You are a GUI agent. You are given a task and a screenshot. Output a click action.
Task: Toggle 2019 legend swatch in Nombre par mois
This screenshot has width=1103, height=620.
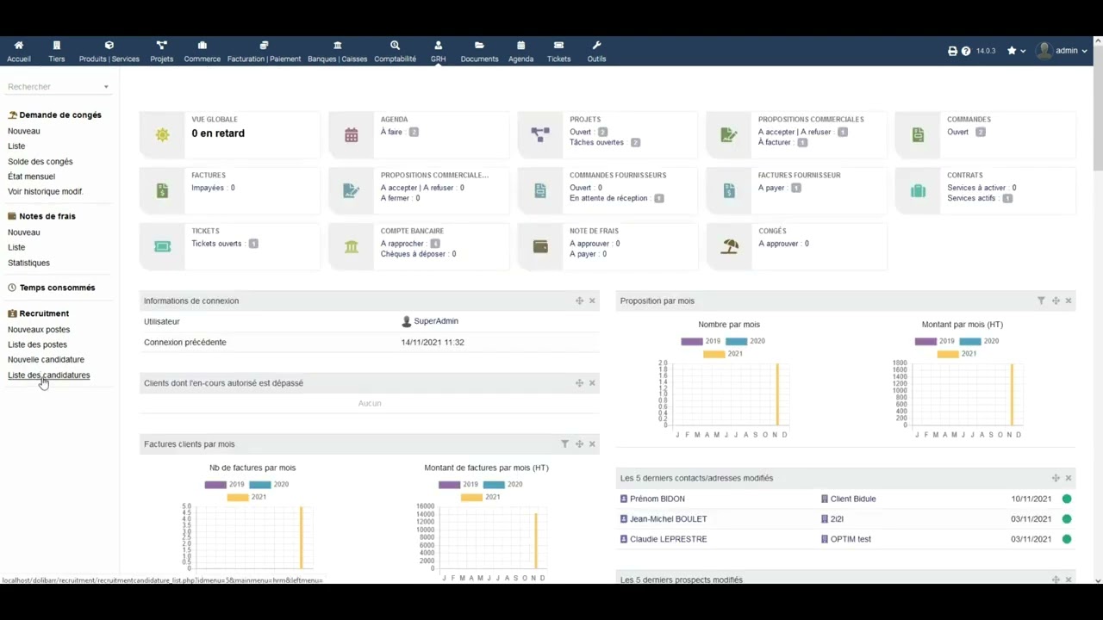click(691, 341)
